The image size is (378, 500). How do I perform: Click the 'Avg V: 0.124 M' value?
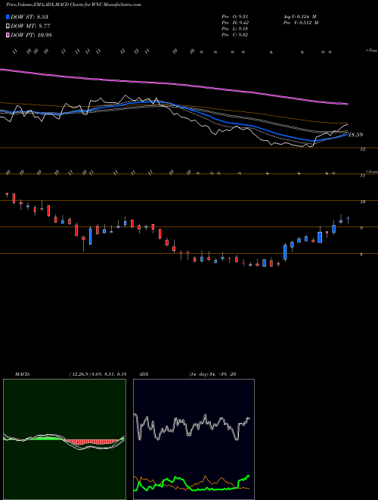(301, 17)
